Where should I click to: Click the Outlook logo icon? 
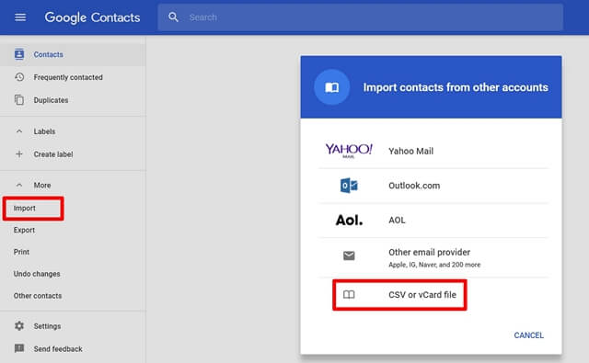(x=349, y=186)
